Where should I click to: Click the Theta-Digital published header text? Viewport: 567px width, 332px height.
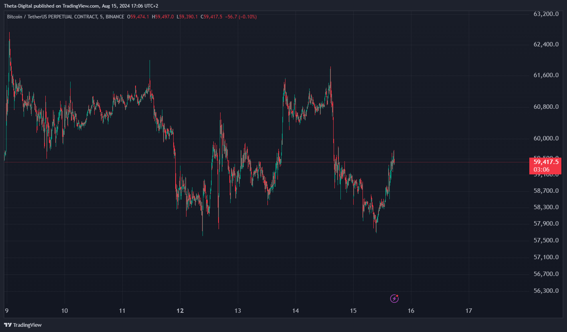(81, 6)
